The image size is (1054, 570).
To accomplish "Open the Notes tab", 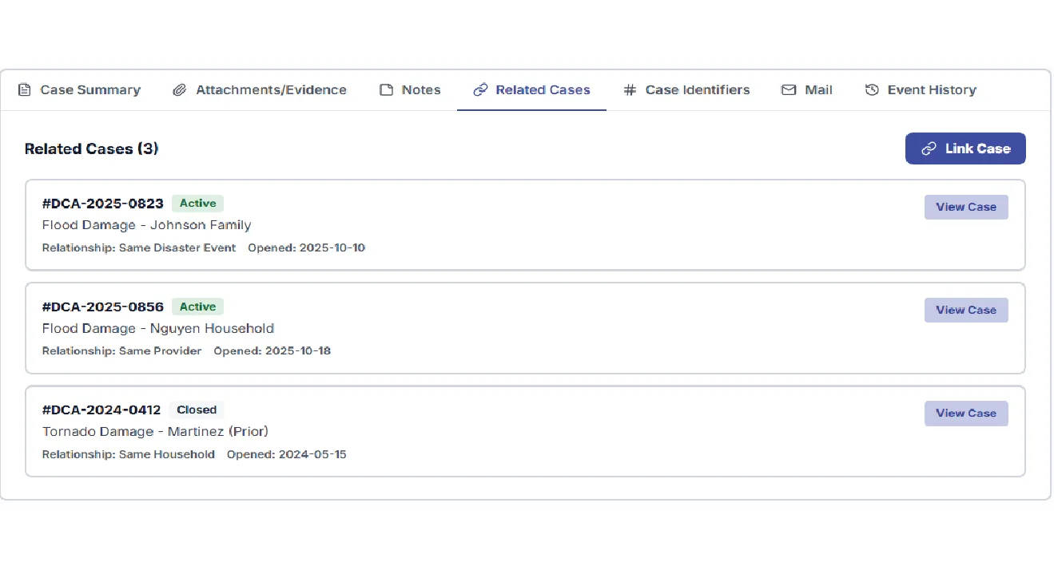I will [410, 90].
